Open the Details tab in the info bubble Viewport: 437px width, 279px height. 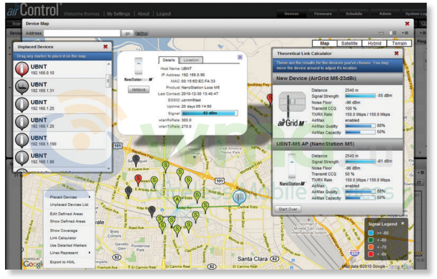[x=169, y=60]
